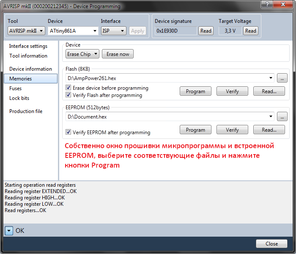Open Tool information page
Screen dimensions: 296x254
28,56
